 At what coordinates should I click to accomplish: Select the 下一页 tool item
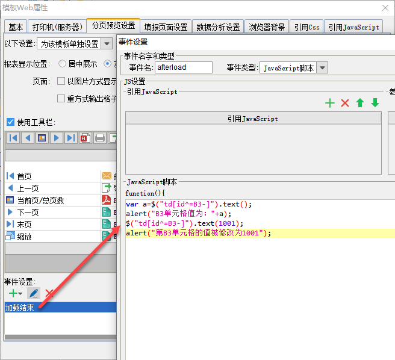(52, 213)
